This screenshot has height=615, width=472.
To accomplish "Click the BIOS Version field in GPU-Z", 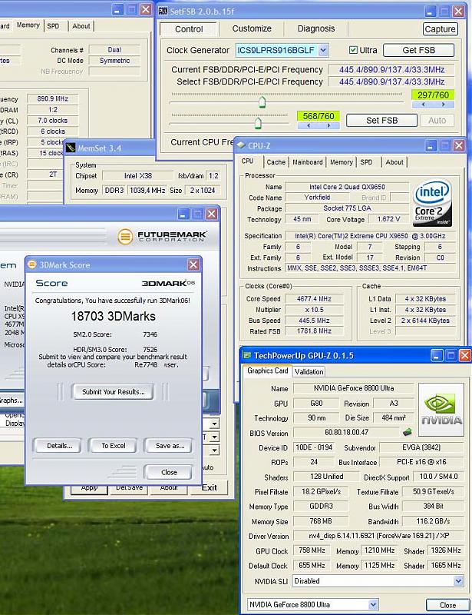I will (x=346, y=432).
